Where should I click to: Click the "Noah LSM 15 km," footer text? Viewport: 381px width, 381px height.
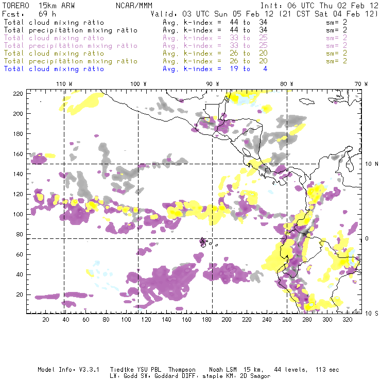(236, 370)
